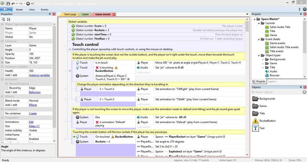Select the Audio object in project tree
Viewport: 307px width, 162px height.
pyautogui.click(x=273, y=72)
